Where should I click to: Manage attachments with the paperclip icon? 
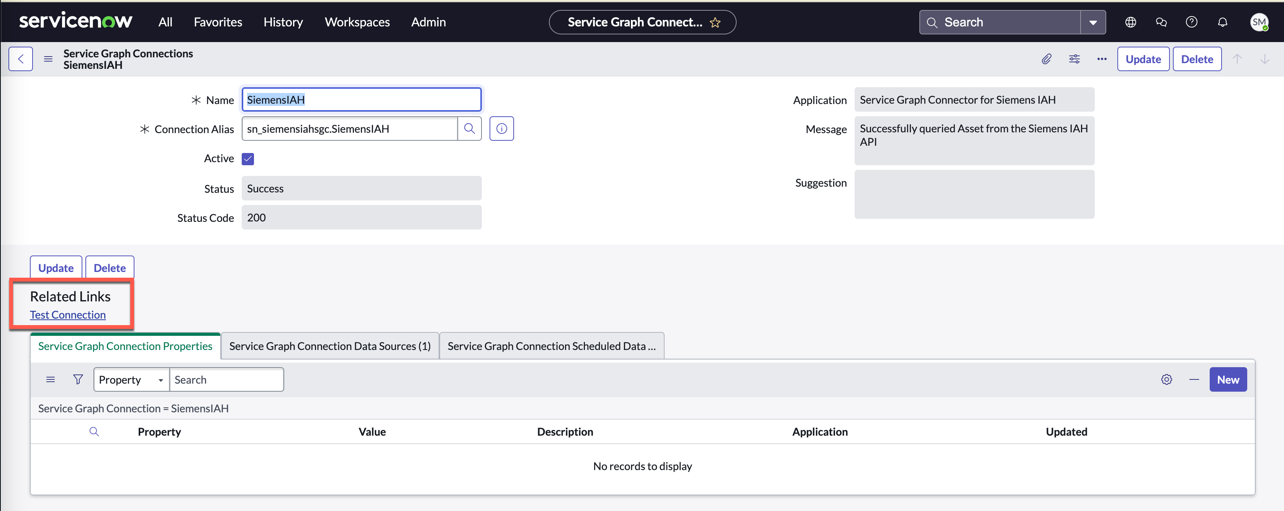pyautogui.click(x=1046, y=59)
